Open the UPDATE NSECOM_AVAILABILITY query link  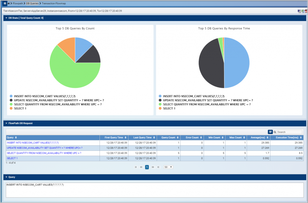[x=45, y=148]
